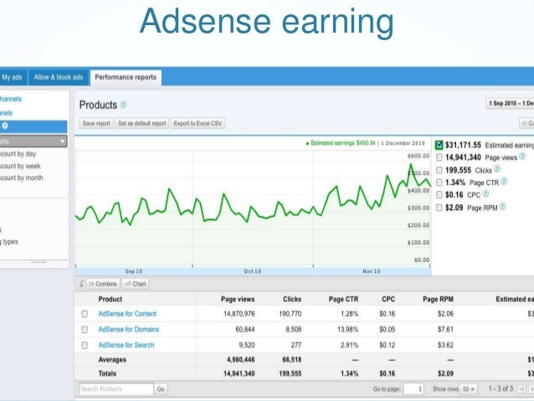This screenshot has height=401, width=534.
Task: Click the help icon in blue sidebar row
Action: (5, 126)
